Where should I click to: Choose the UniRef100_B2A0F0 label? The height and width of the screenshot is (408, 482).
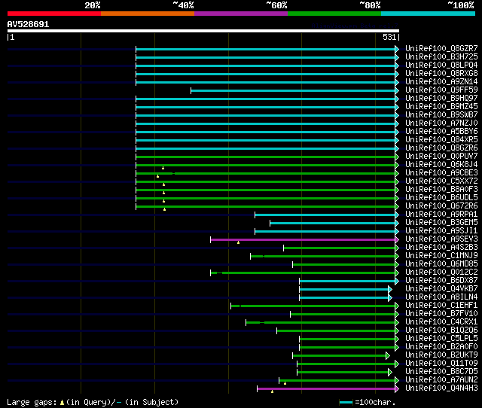pos(441,347)
